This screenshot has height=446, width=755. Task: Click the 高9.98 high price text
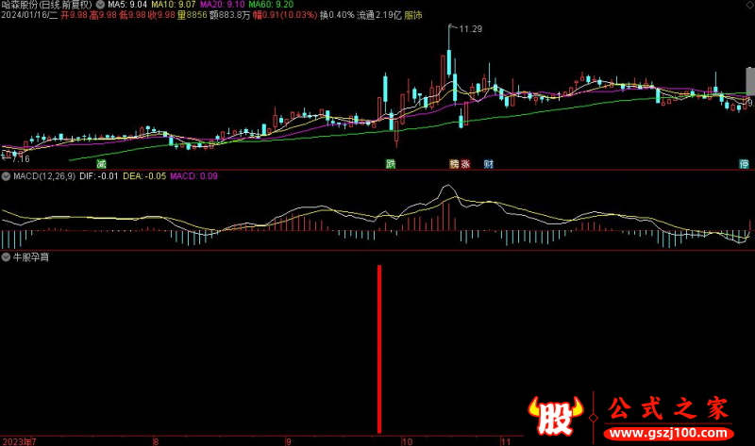coord(103,15)
